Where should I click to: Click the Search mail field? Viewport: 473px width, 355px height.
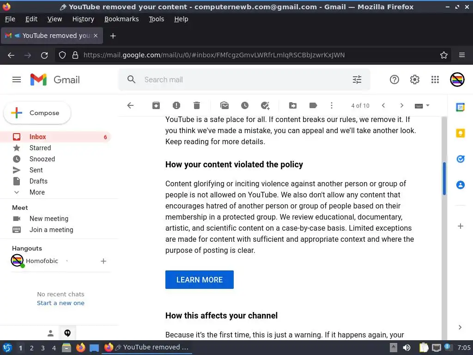click(244, 80)
